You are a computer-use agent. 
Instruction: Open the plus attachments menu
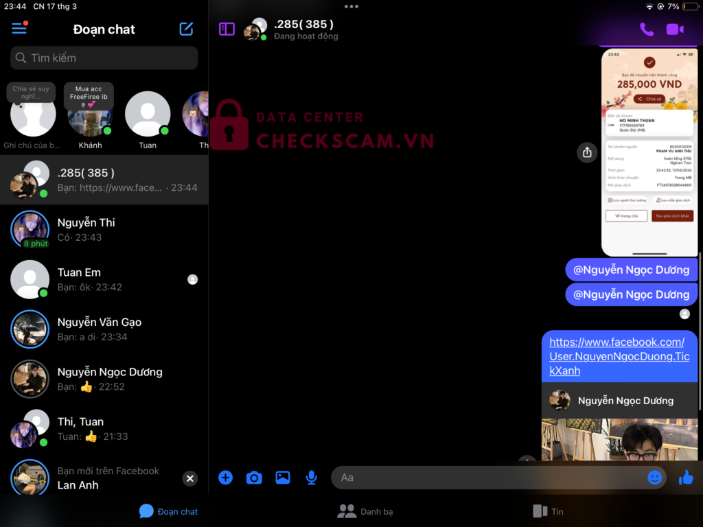point(225,478)
